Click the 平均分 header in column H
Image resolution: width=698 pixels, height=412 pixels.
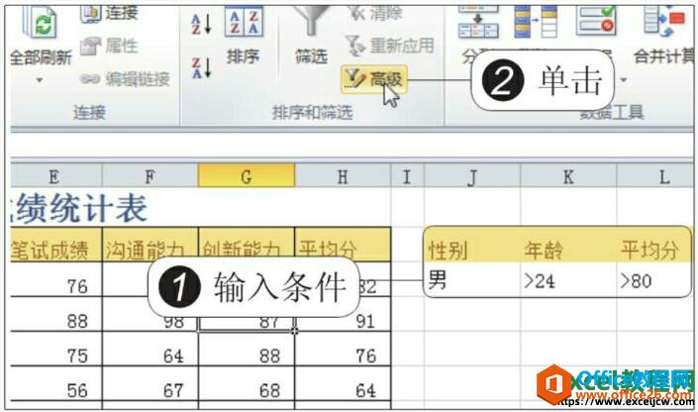pos(343,244)
